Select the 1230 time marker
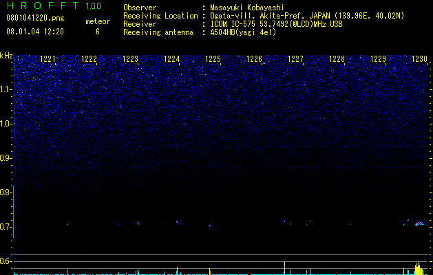 tap(419, 59)
